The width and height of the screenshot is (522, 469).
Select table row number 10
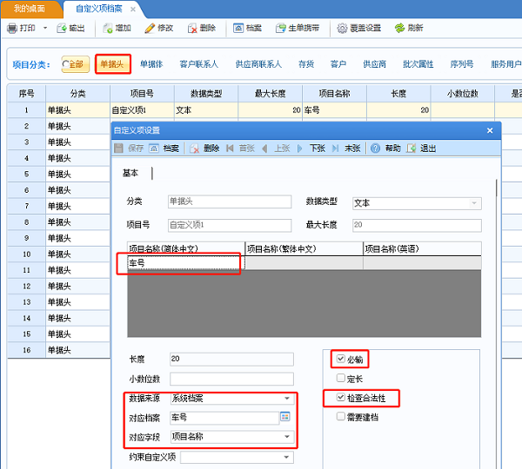[26, 254]
